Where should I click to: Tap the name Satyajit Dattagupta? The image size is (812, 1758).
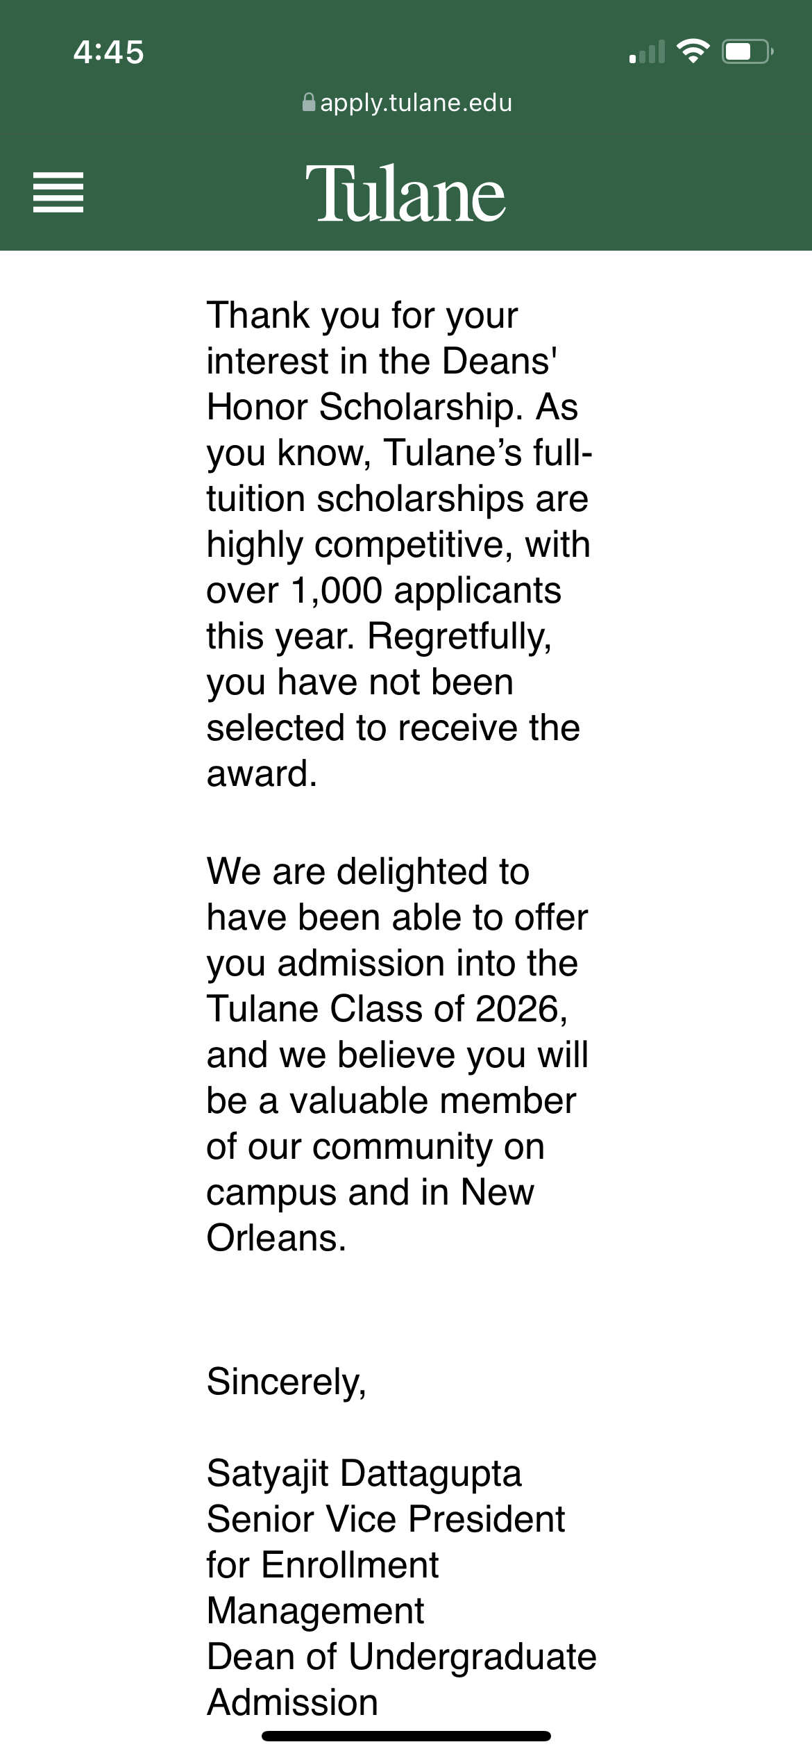click(x=364, y=1473)
